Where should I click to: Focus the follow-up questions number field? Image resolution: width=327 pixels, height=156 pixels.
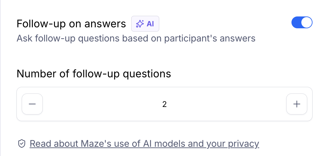click(164, 104)
